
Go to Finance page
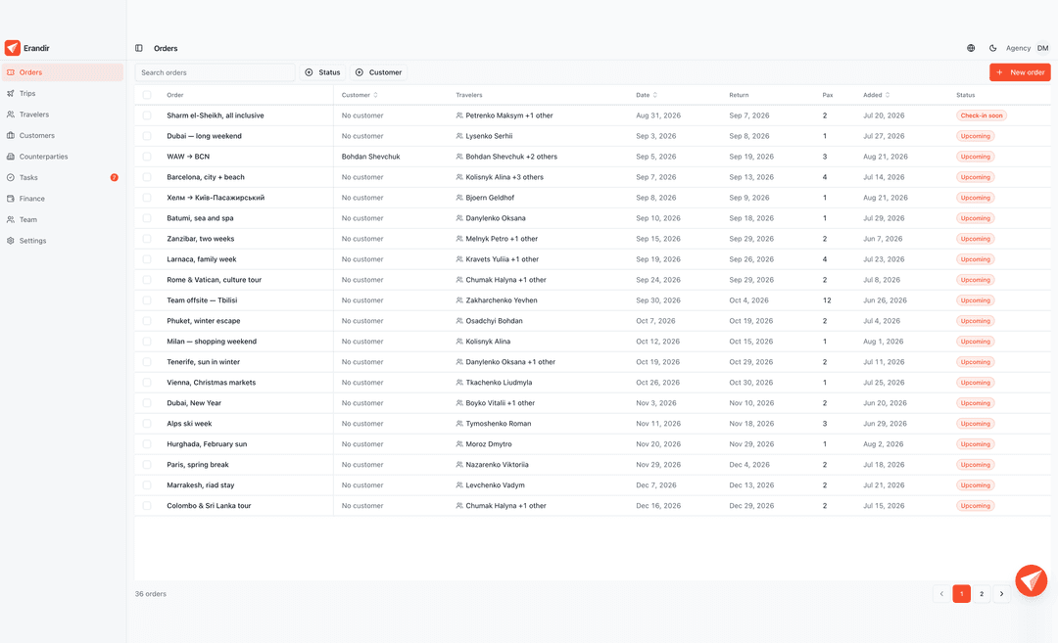pos(62,199)
